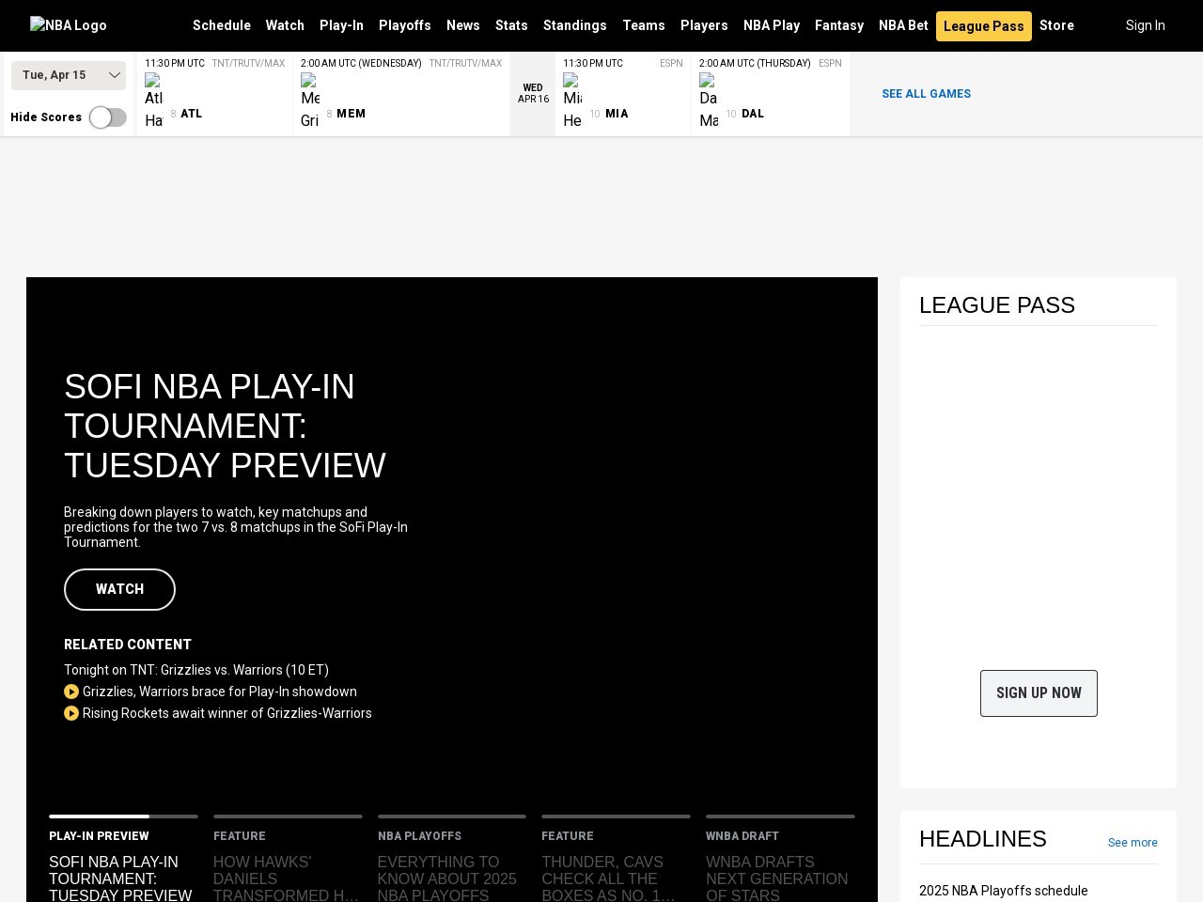Image resolution: width=1203 pixels, height=902 pixels.
Task: Open NBA Bet nav item
Action: click(903, 25)
